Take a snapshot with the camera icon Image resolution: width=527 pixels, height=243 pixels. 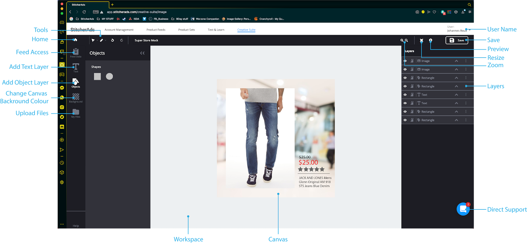(417, 12)
